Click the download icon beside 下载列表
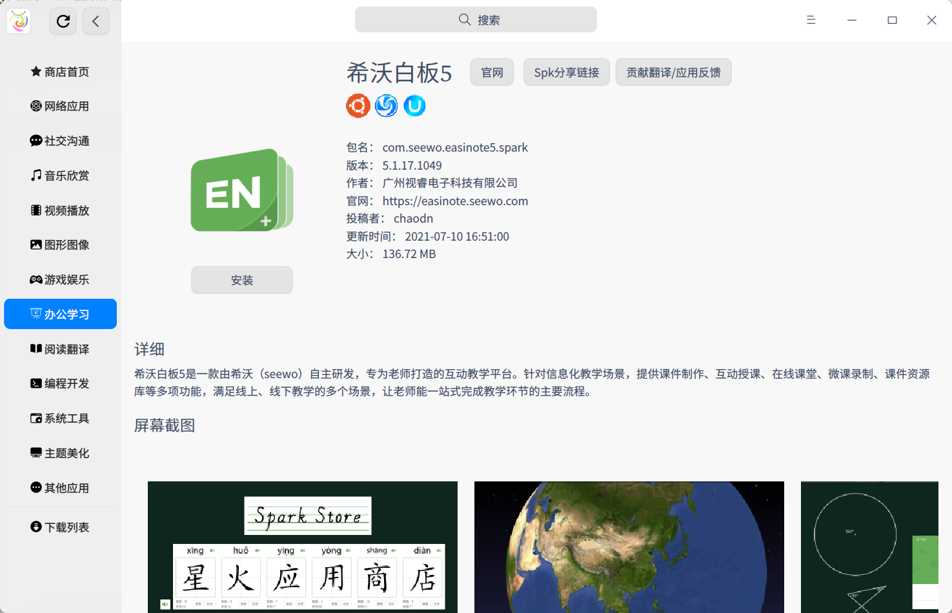Viewport: 952px width, 613px height. click(36, 527)
